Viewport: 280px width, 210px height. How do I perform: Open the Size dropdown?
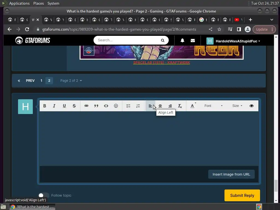pyautogui.click(x=237, y=106)
